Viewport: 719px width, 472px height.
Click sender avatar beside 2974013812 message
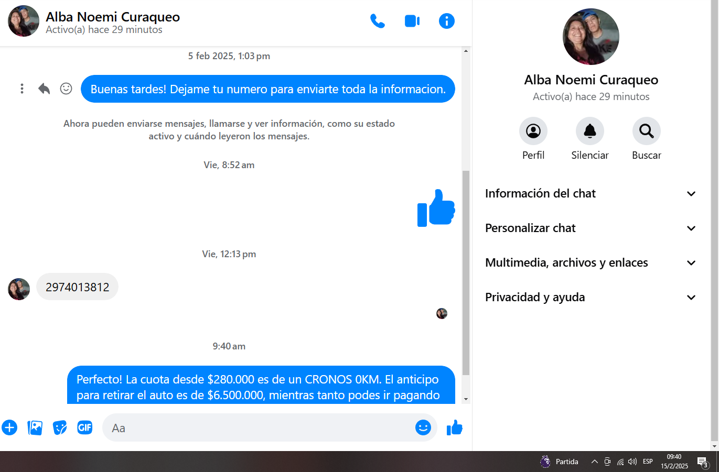tap(19, 289)
